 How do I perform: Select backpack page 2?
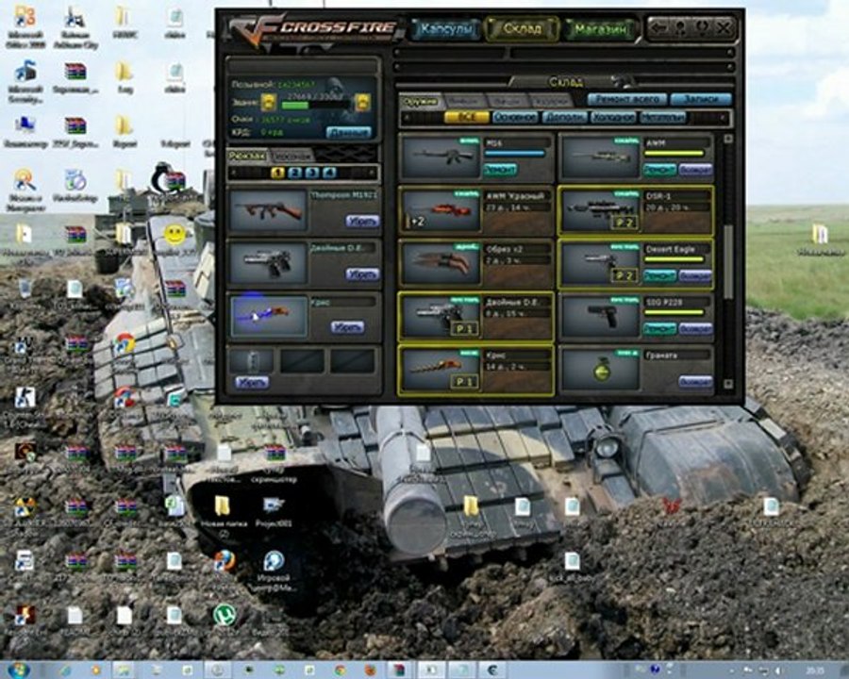pos(295,173)
